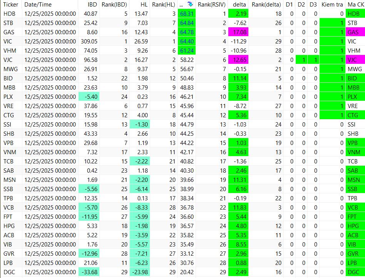Select the FPT ticker in the Ticker column
The image size is (365, 278).
coord(8,217)
